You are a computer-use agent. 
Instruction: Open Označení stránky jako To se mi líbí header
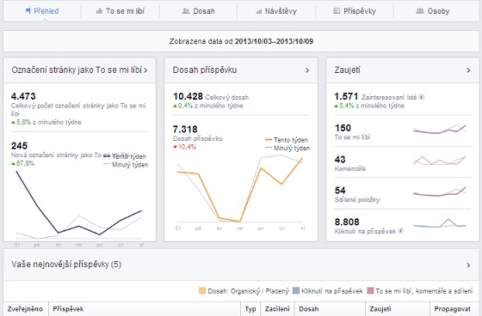point(79,70)
